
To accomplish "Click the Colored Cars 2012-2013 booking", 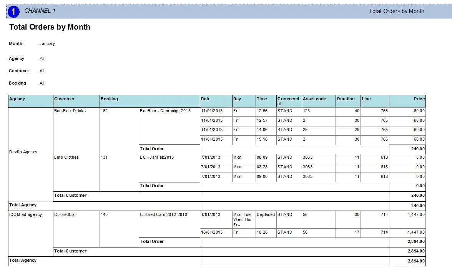I will (164, 215).
